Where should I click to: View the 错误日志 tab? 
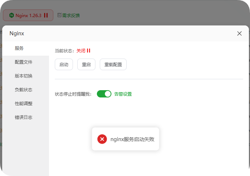(26, 117)
